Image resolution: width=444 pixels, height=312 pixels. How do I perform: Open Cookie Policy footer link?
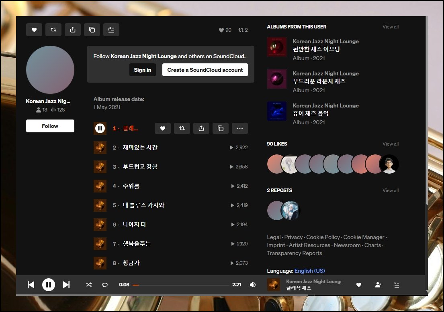point(323,237)
